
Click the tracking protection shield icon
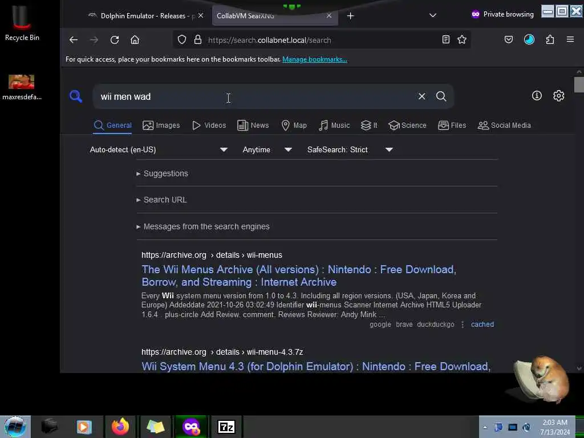click(x=182, y=39)
